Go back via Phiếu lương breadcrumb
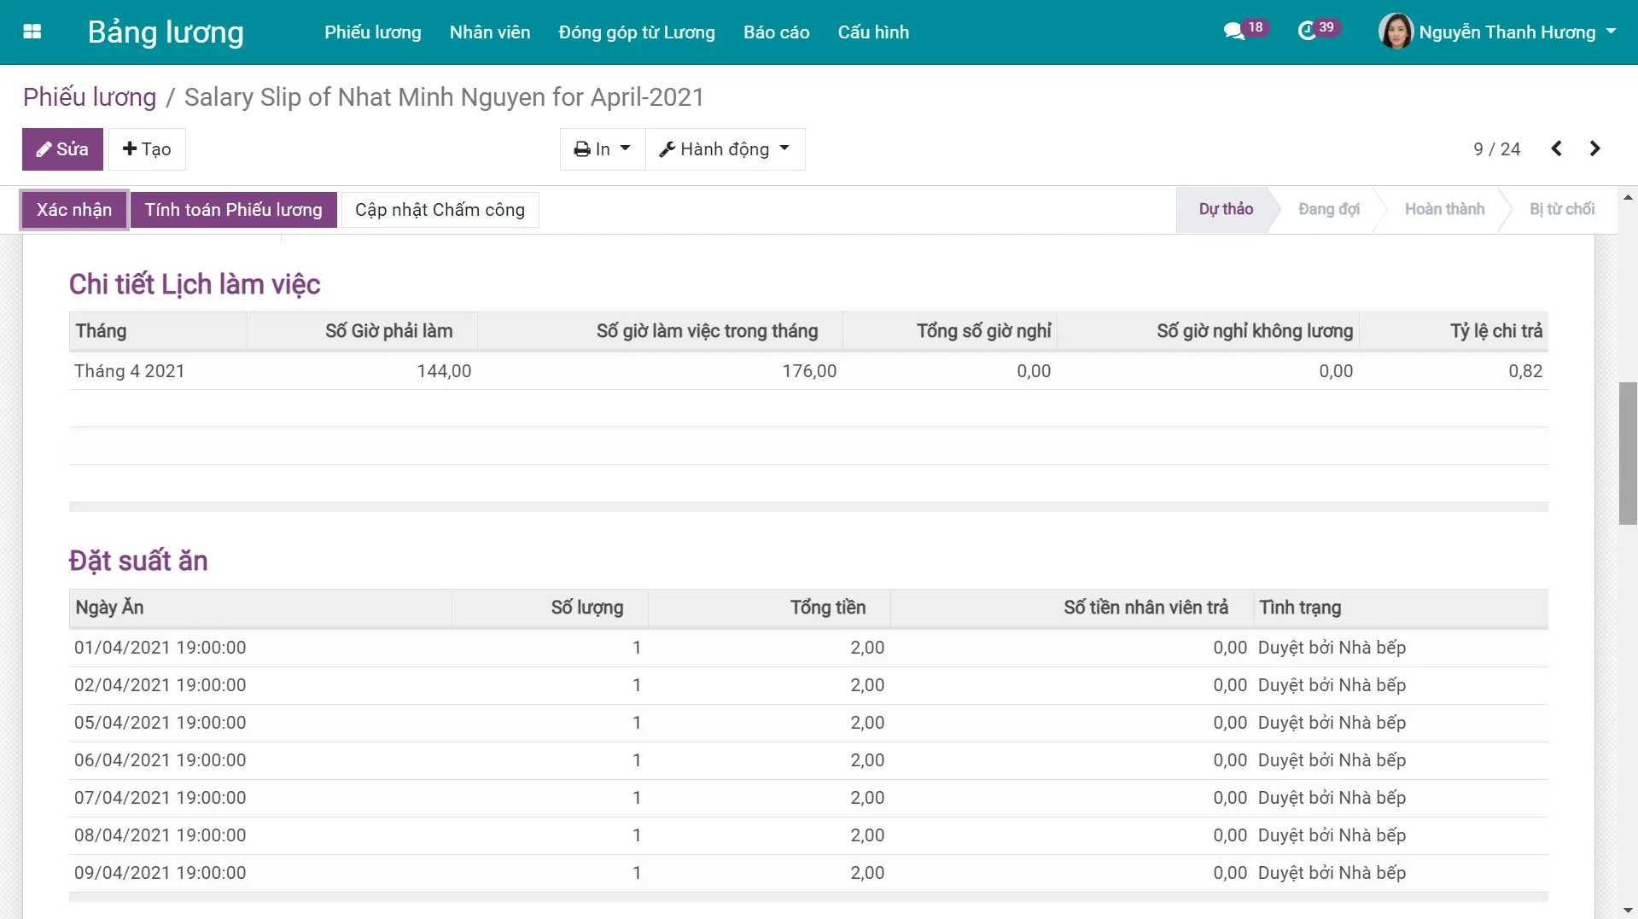This screenshot has height=919, width=1638. pyautogui.click(x=90, y=96)
